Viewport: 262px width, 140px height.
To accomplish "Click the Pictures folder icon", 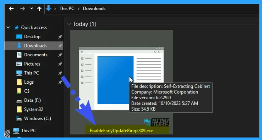I will [19, 64].
